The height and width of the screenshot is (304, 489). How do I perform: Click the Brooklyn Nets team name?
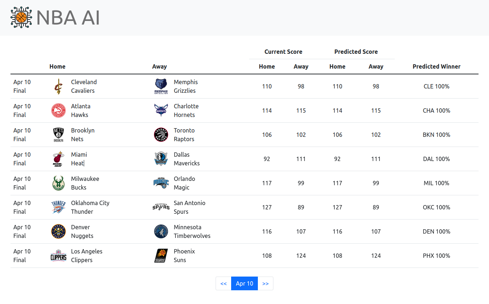tap(83, 135)
